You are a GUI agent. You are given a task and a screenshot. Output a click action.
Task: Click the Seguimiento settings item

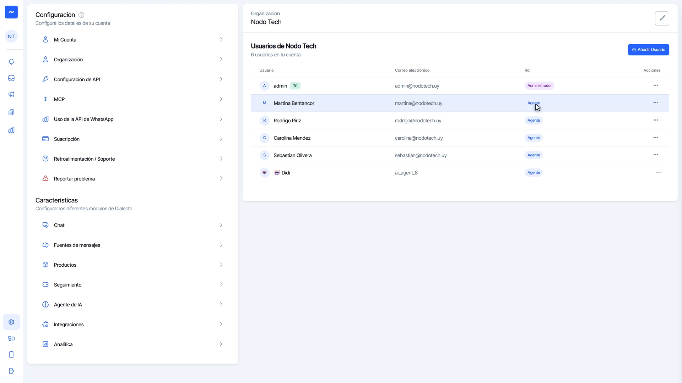point(132,285)
